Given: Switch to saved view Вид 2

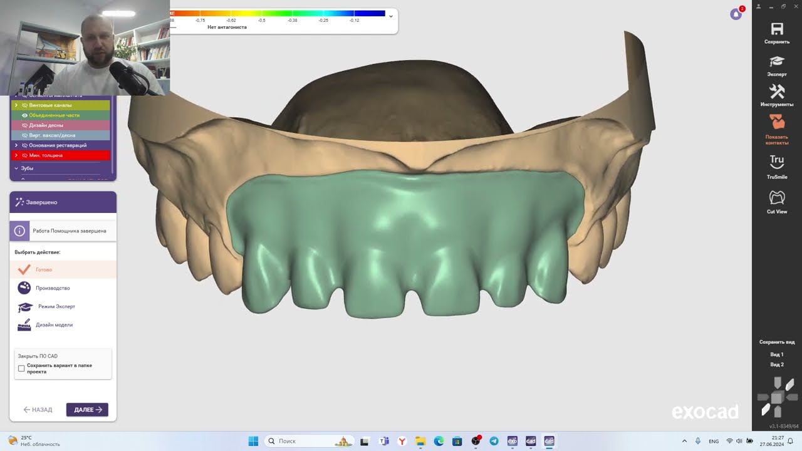Looking at the screenshot, I should click(x=777, y=365).
